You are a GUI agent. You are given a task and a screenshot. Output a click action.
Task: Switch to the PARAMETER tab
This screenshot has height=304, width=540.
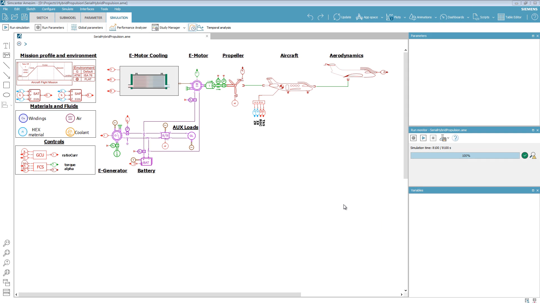93,17
